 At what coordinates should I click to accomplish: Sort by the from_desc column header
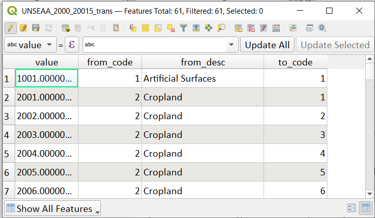[203, 62]
